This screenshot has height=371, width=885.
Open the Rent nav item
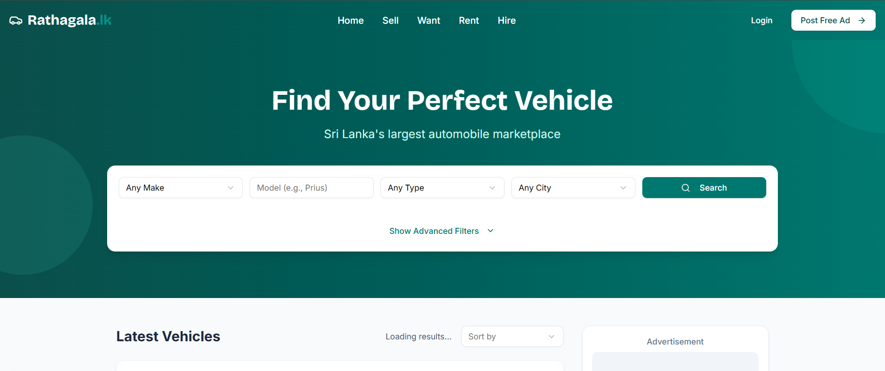coord(469,20)
